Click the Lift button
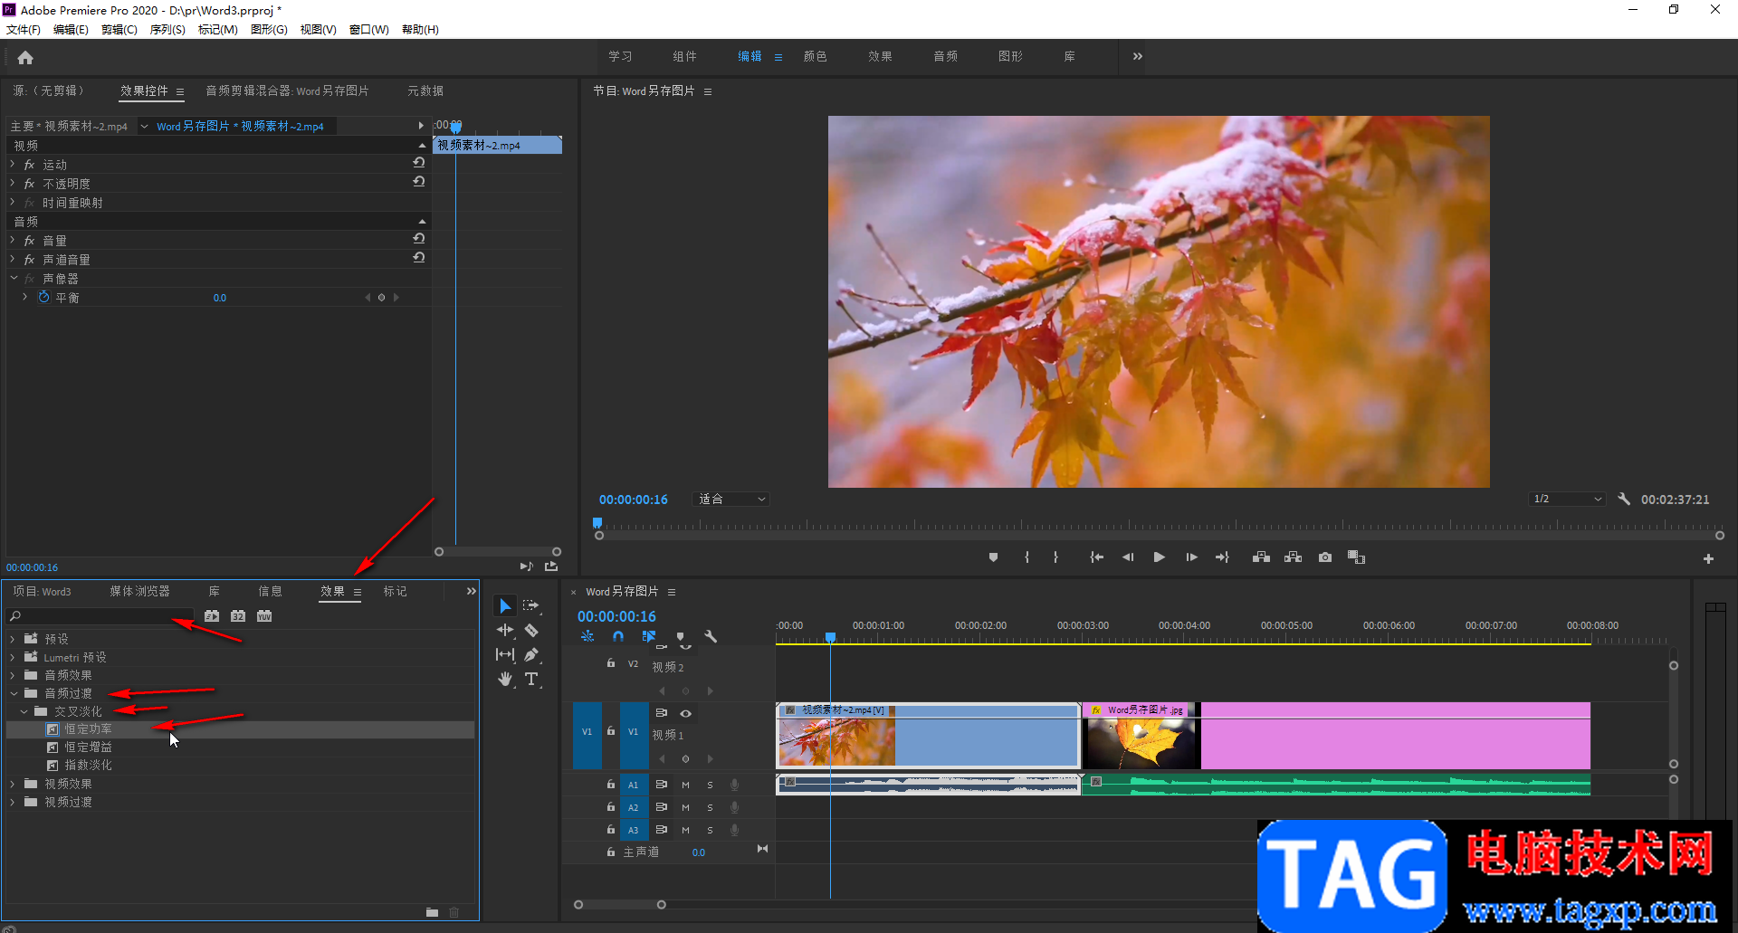This screenshot has height=933, width=1738. click(x=1261, y=557)
